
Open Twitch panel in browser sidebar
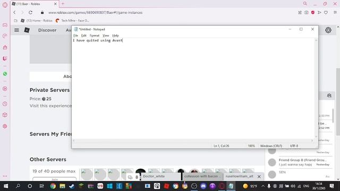click(5, 58)
